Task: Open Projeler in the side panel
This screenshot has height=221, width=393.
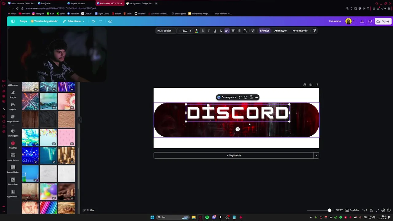Action: (13, 107)
